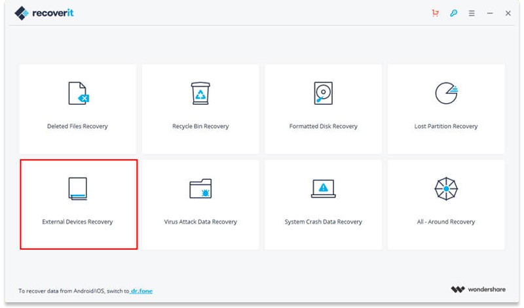Select the Deleted Files Recovery label
Image resolution: width=524 pixels, height=308 pixels.
pos(77,126)
